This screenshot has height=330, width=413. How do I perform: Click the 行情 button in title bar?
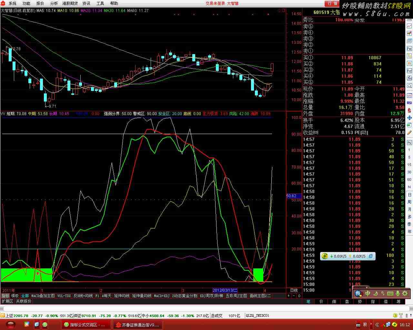click(x=332, y=3)
